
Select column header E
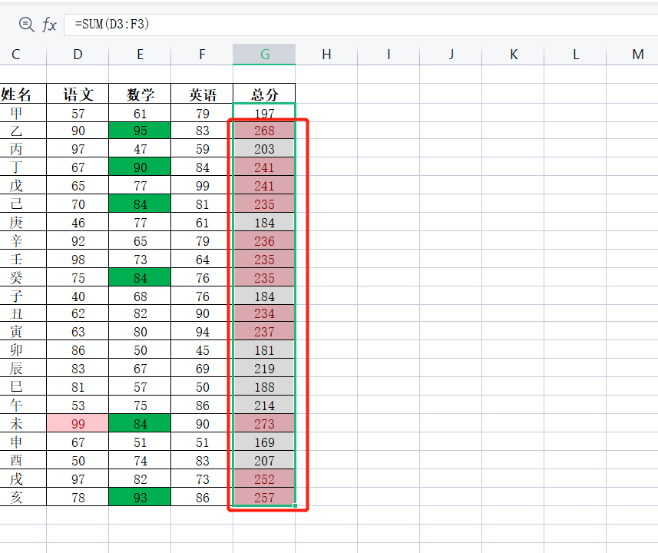(140, 55)
